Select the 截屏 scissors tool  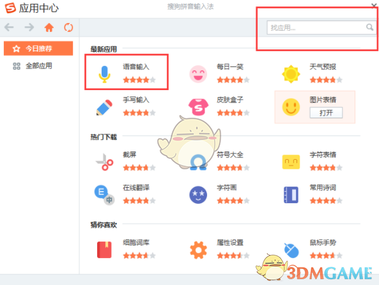104,162
